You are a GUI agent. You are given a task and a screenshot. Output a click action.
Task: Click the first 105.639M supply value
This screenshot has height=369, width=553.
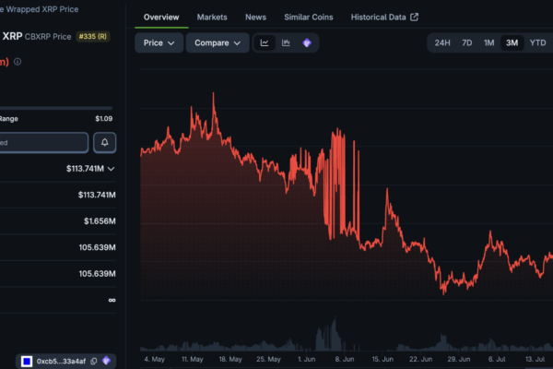pyautogui.click(x=98, y=247)
